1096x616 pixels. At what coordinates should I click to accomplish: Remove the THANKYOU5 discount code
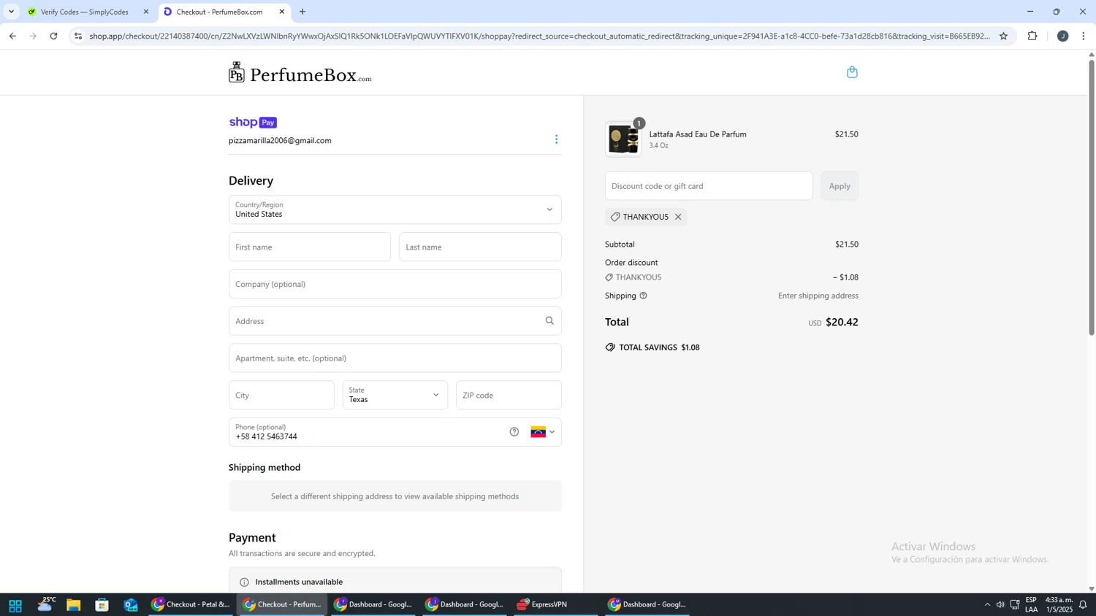(x=678, y=217)
